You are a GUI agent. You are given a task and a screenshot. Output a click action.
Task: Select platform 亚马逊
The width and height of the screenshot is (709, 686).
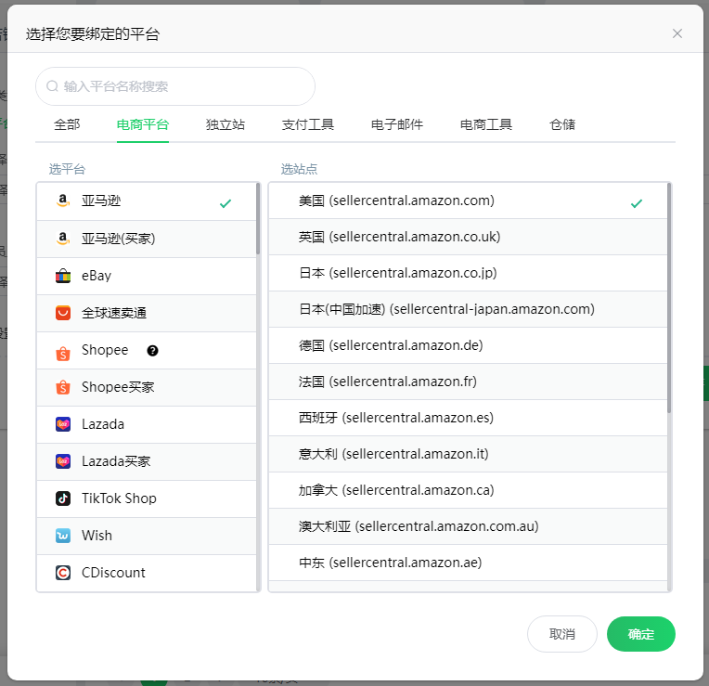click(x=147, y=201)
